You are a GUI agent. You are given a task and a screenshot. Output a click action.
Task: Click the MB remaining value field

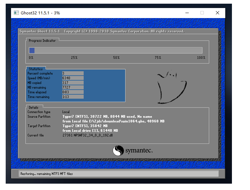[x=73, y=87]
